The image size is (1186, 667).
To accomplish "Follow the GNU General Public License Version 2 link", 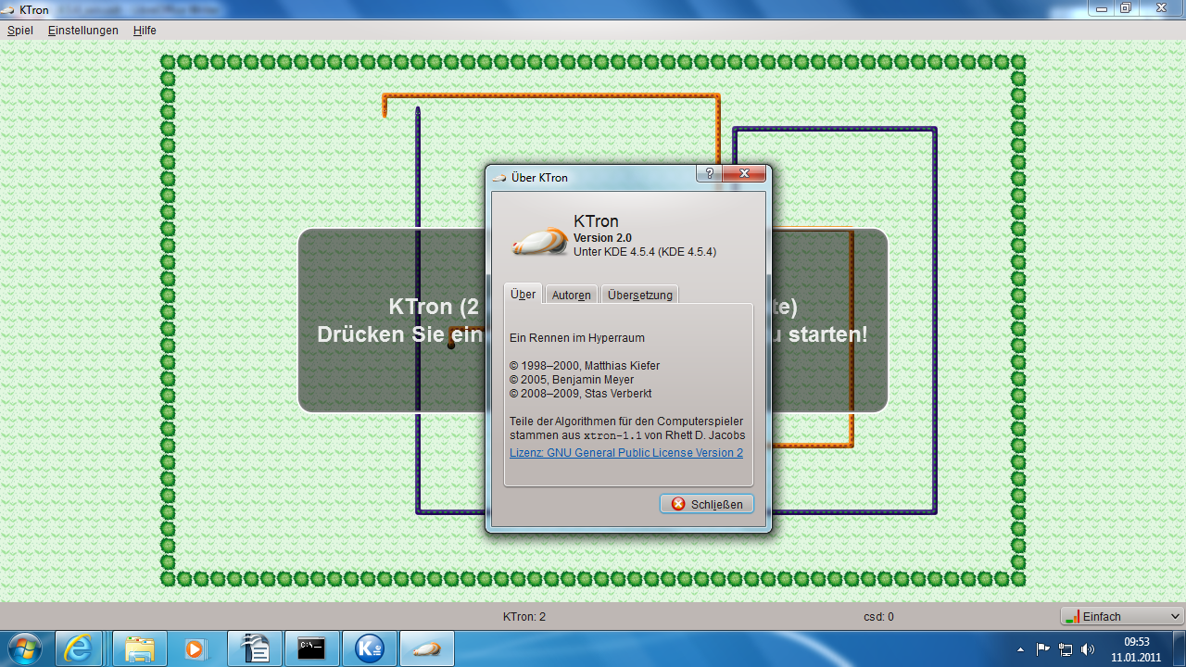I will [625, 453].
